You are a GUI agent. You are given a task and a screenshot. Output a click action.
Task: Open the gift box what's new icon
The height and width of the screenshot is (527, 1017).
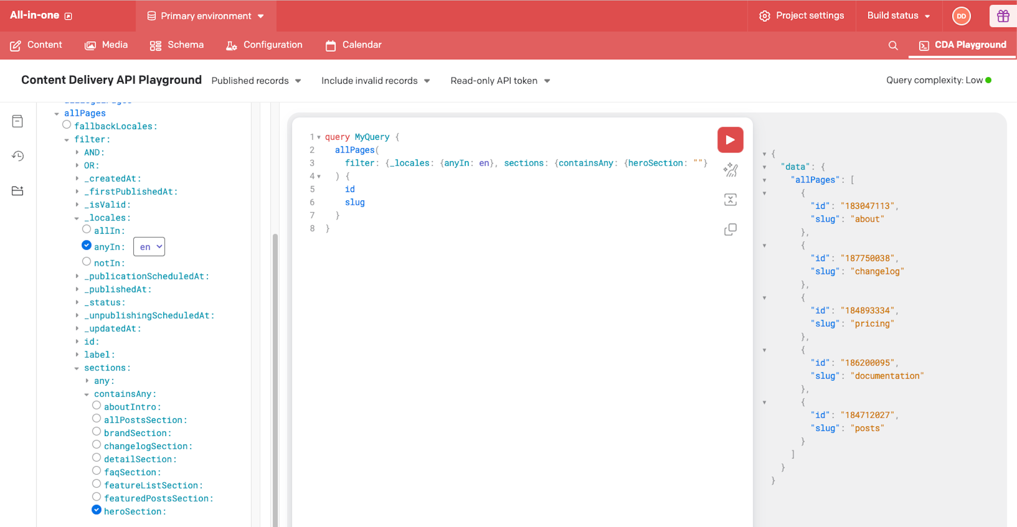[x=1003, y=16]
